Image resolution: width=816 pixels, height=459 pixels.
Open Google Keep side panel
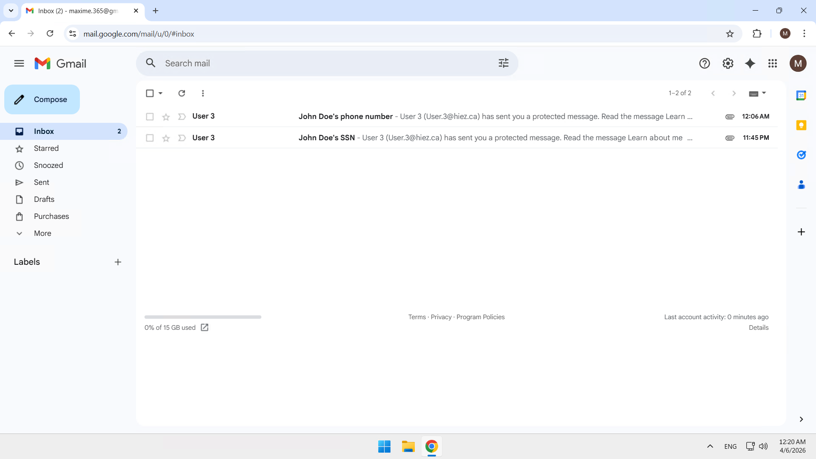point(801,125)
